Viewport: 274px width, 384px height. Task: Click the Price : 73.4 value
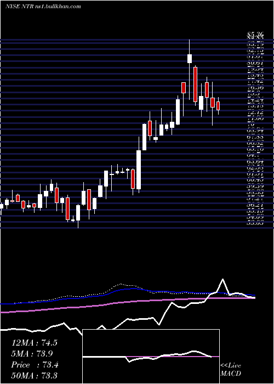pos(35,365)
